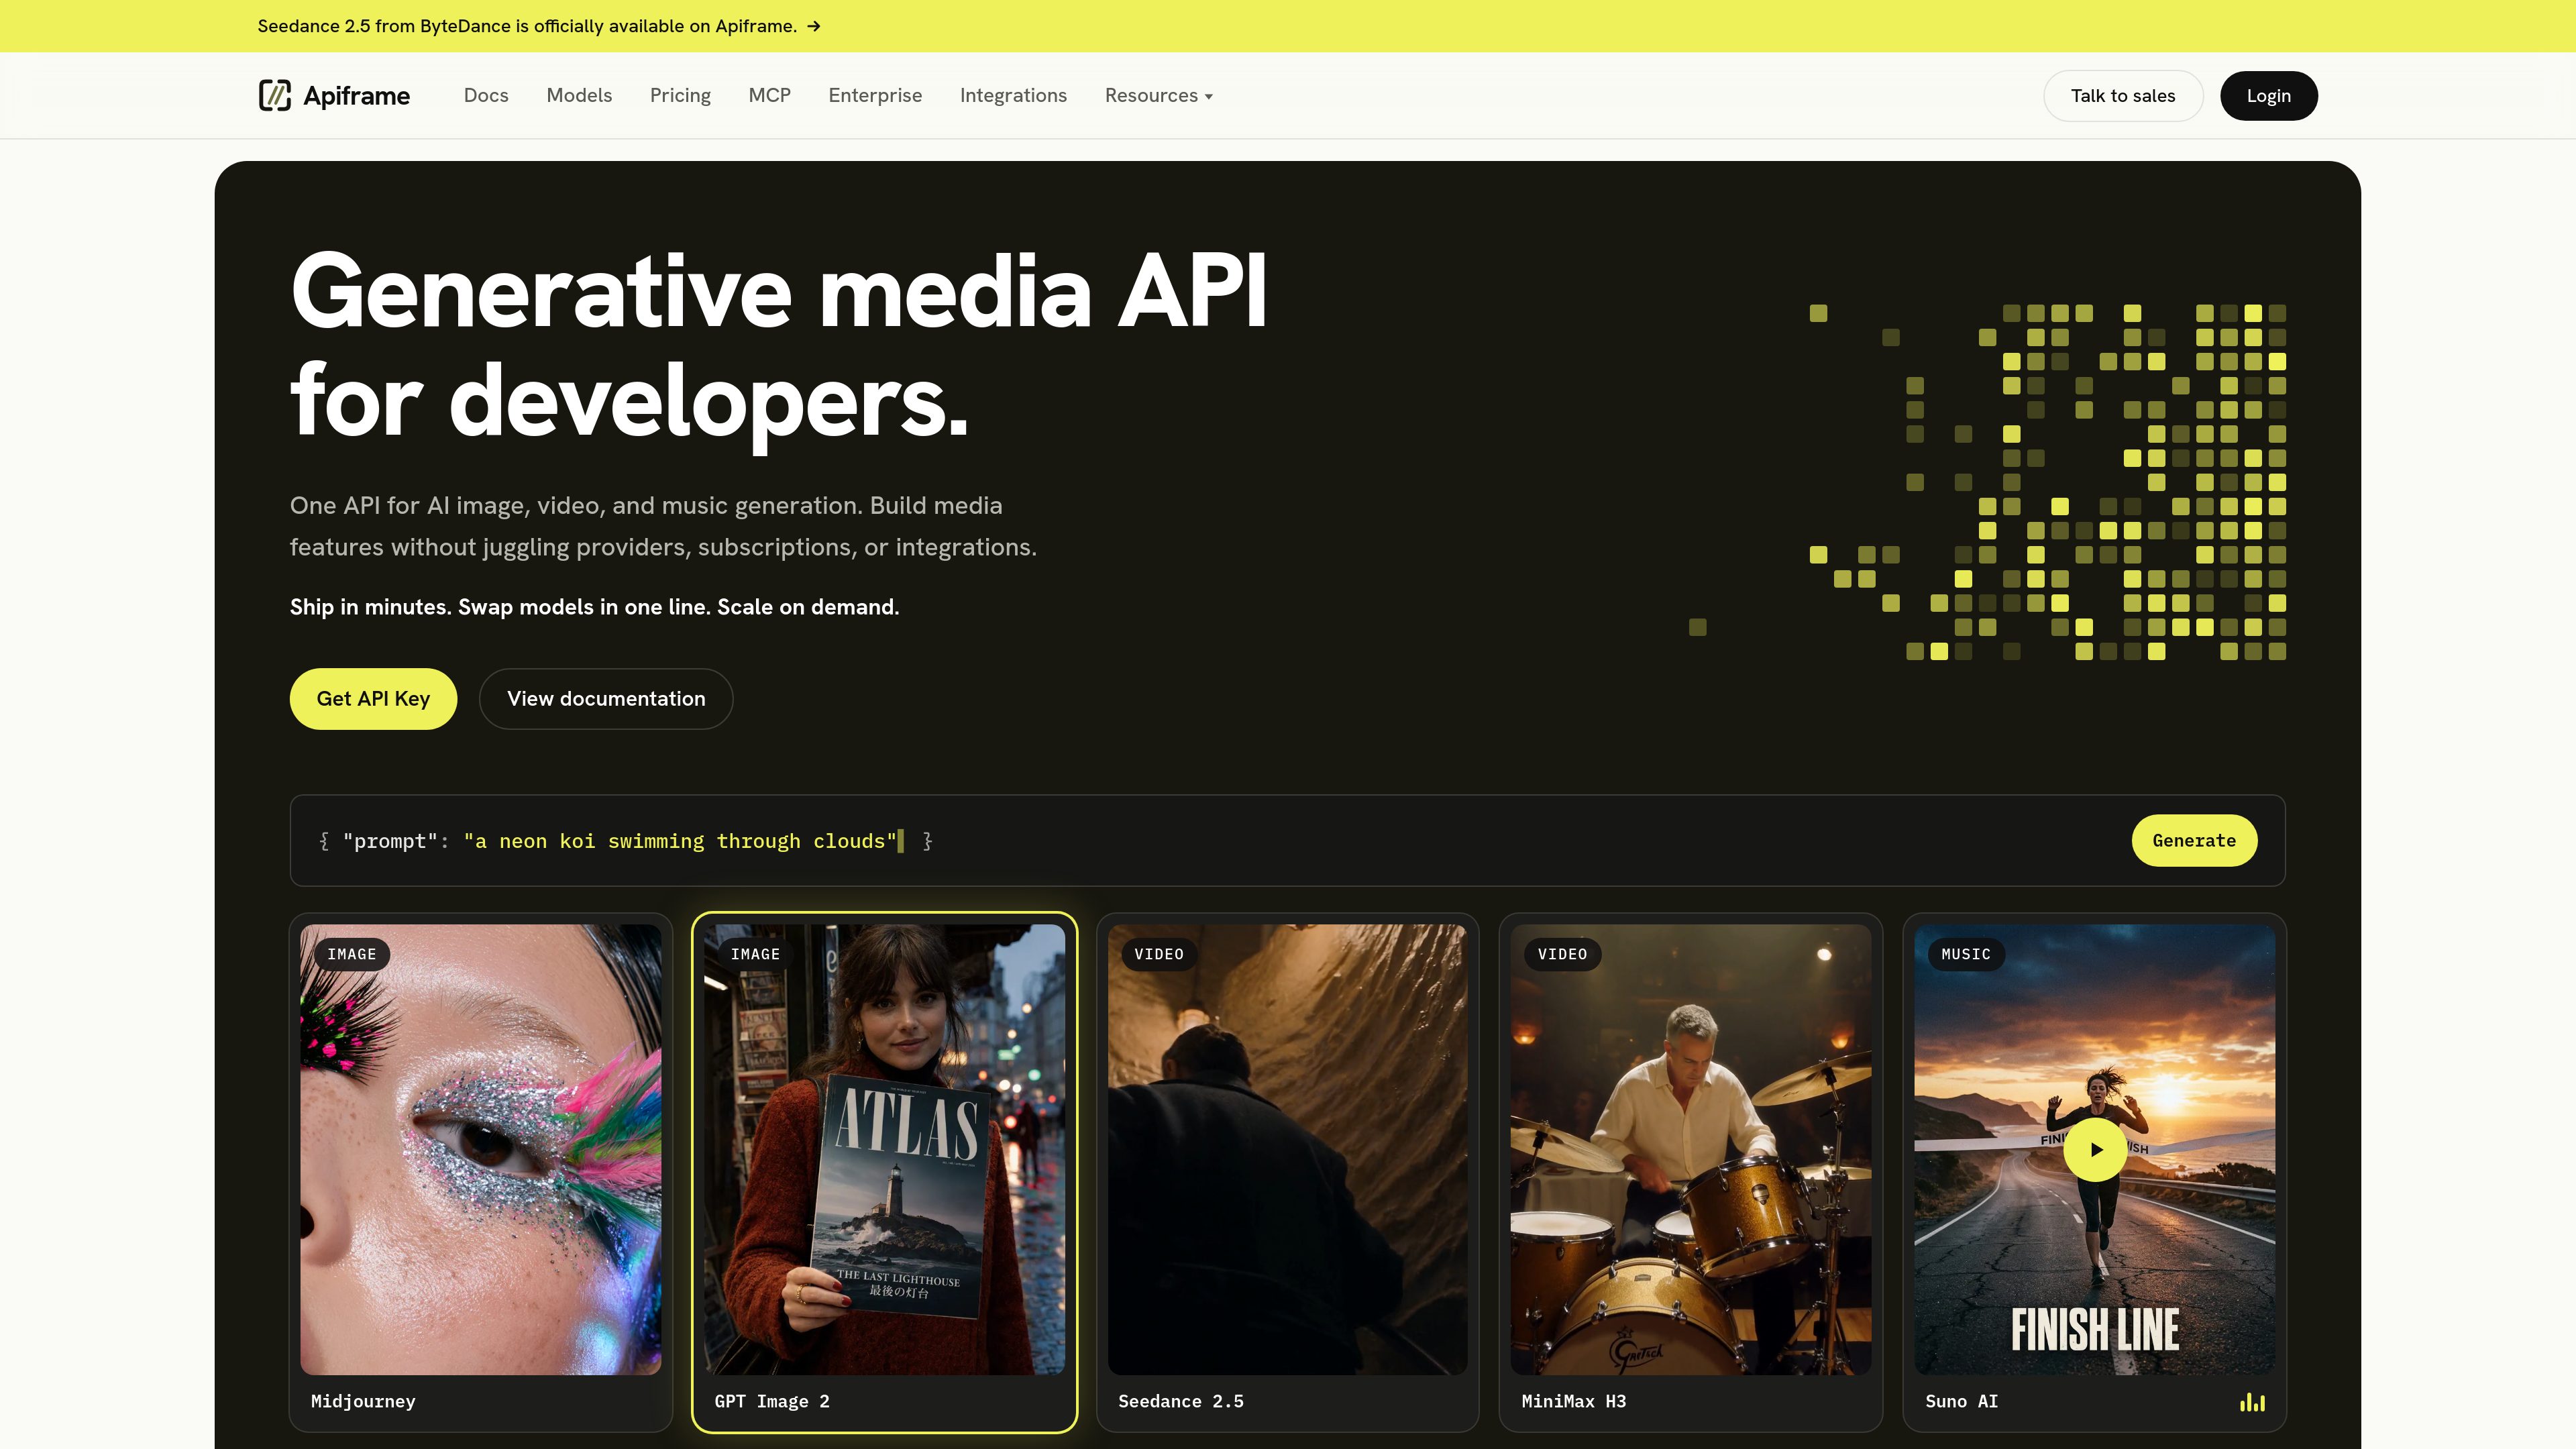This screenshot has height=1449, width=2576.
Task: Play the Suno AI music sample
Action: [x=2095, y=1149]
